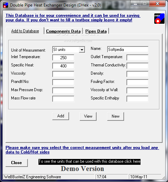The width and height of the screenshot is (168, 182).
Task: Click the Close button at bottom left
Action: [x=16, y=163]
